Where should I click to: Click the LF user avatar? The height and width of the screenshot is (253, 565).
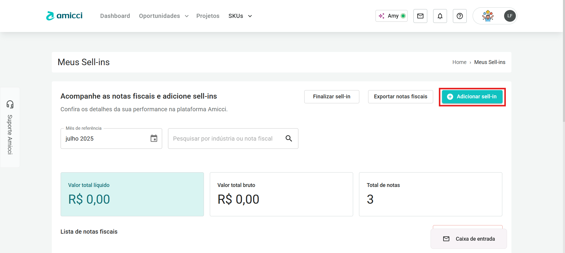pyautogui.click(x=510, y=16)
